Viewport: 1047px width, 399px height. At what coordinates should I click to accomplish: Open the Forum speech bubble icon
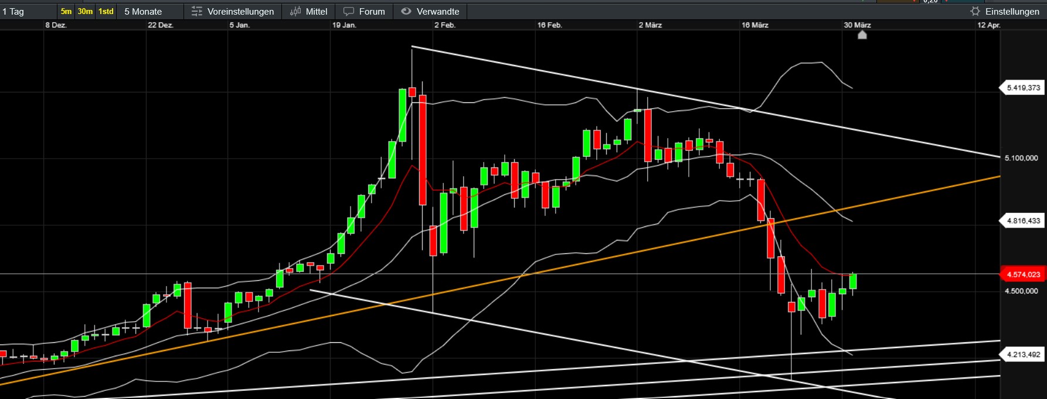coord(349,12)
